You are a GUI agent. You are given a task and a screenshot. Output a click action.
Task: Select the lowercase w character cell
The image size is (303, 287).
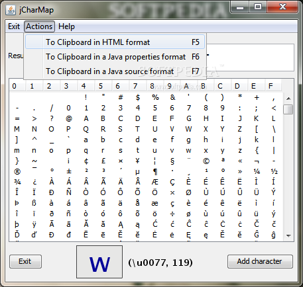pyautogui.click(x=188, y=150)
